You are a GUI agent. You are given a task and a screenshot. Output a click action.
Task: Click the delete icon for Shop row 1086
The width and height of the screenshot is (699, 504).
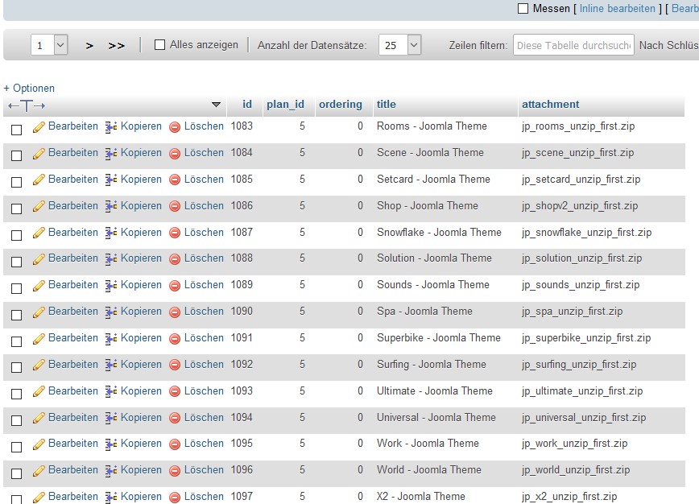(175, 207)
